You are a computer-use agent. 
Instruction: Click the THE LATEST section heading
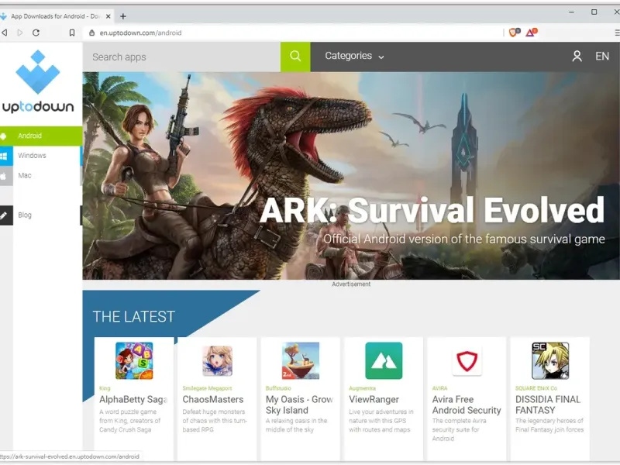[133, 317]
